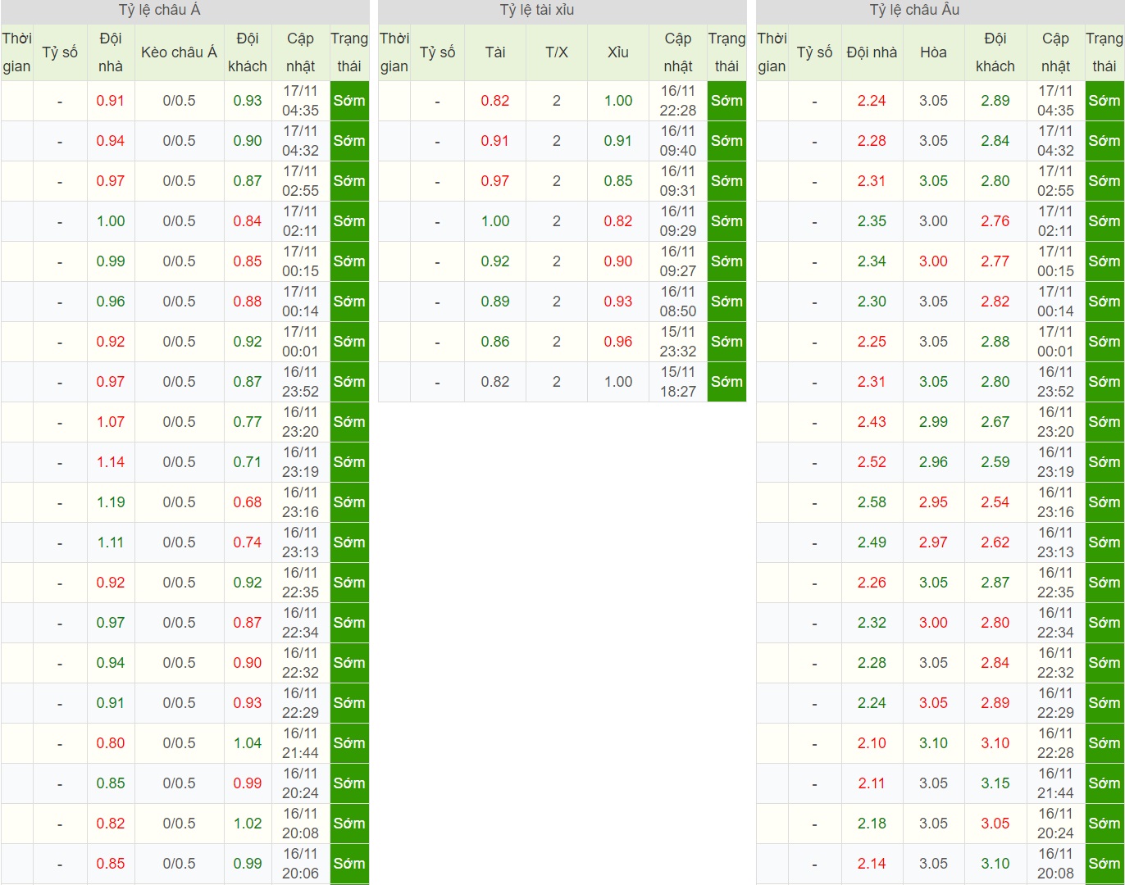The width and height of the screenshot is (1125, 885).
Task: Click the home odds value 1.11
Action: 111,542
